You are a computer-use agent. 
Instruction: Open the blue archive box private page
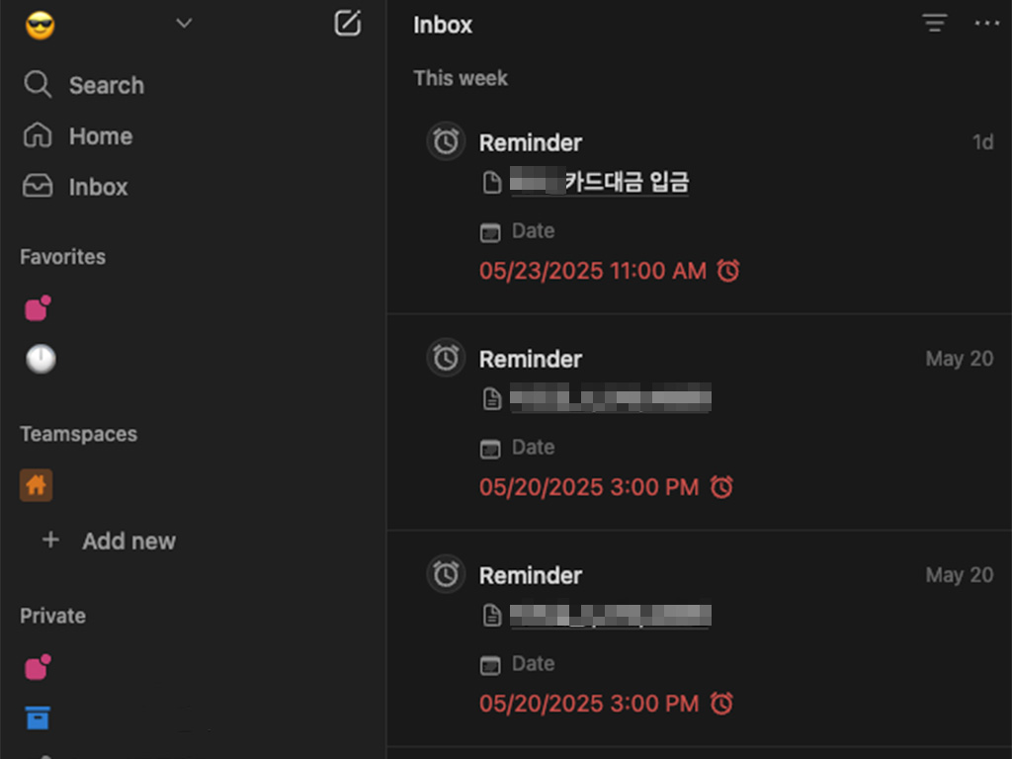[x=38, y=717]
